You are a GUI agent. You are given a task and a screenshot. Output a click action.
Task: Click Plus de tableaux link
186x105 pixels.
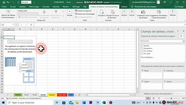pyautogui.click(x=147, y=57)
